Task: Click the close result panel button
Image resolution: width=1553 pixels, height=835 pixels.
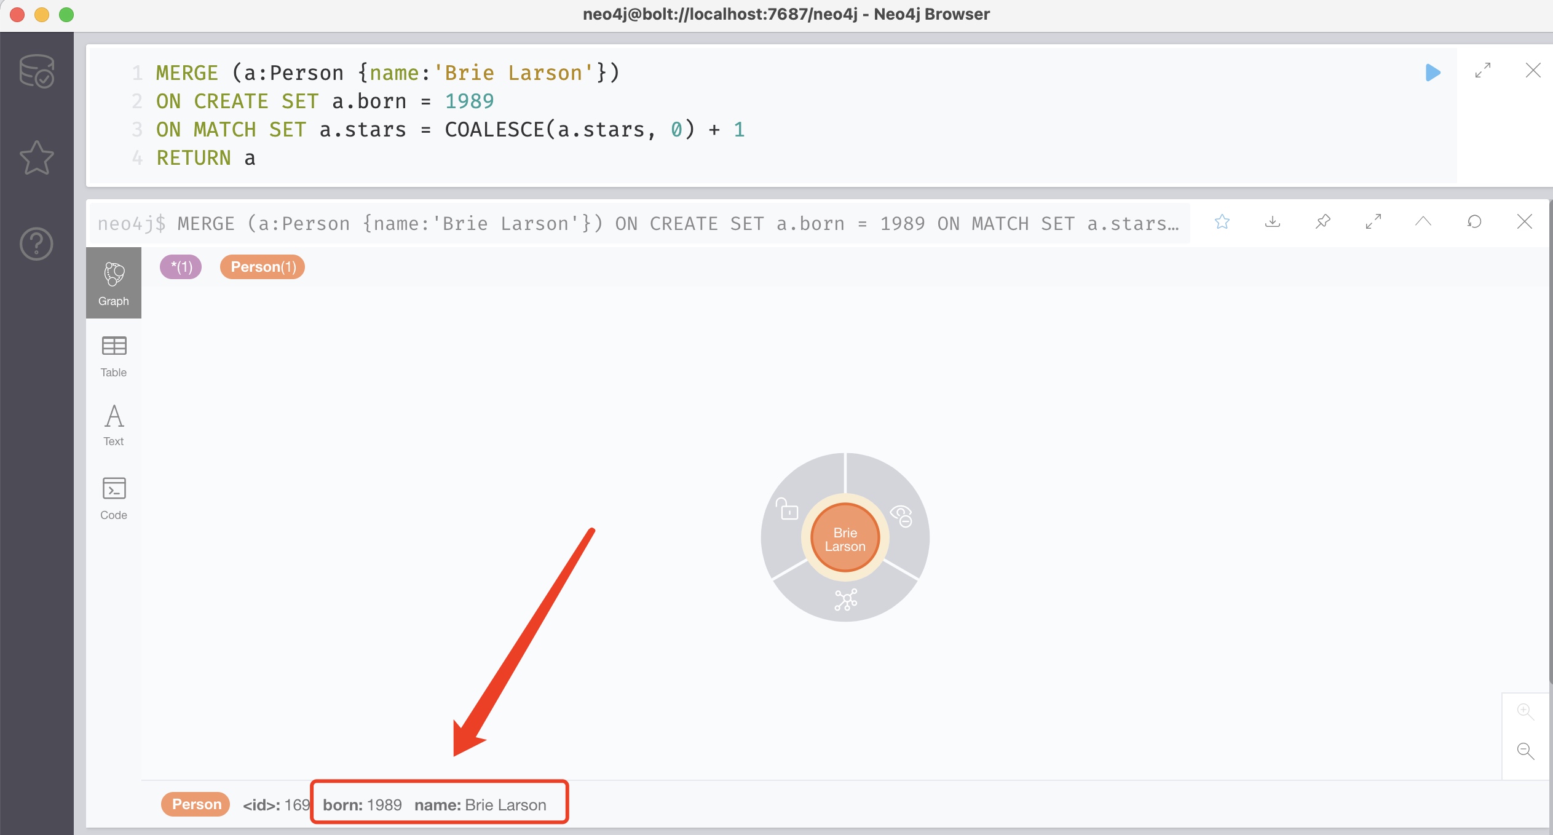Action: (x=1525, y=222)
